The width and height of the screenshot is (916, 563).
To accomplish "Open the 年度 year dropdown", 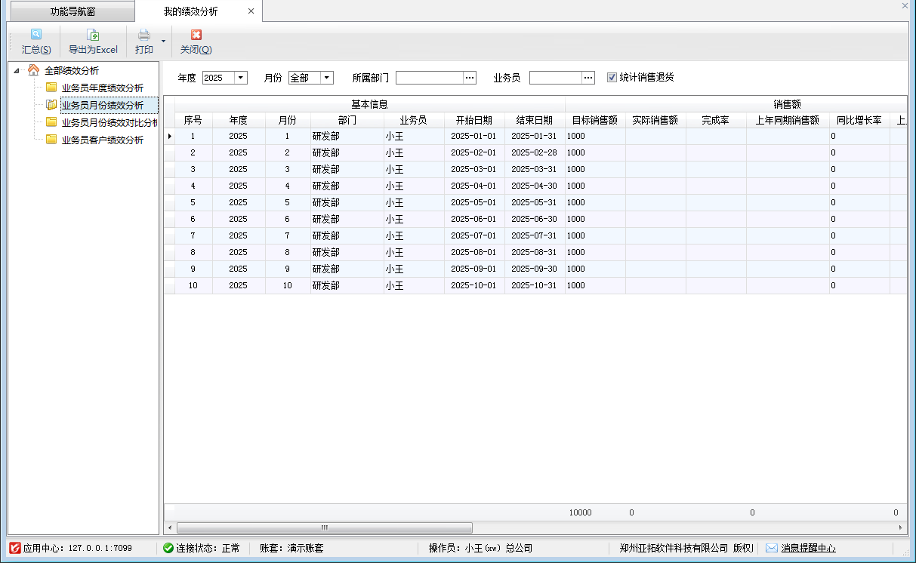I will click(x=240, y=78).
